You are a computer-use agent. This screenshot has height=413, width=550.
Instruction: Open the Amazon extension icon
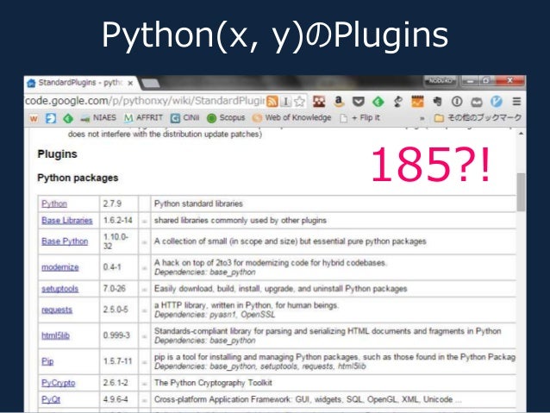coord(339,102)
